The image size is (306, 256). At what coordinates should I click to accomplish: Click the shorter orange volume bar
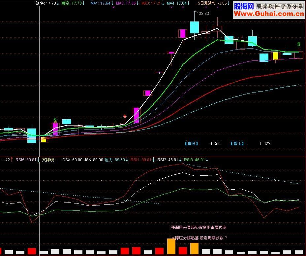[x=194, y=249]
